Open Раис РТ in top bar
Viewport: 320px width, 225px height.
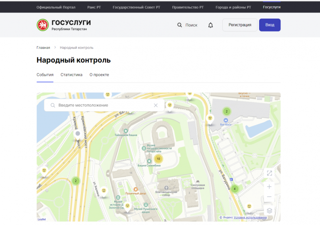[x=94, y=7]
